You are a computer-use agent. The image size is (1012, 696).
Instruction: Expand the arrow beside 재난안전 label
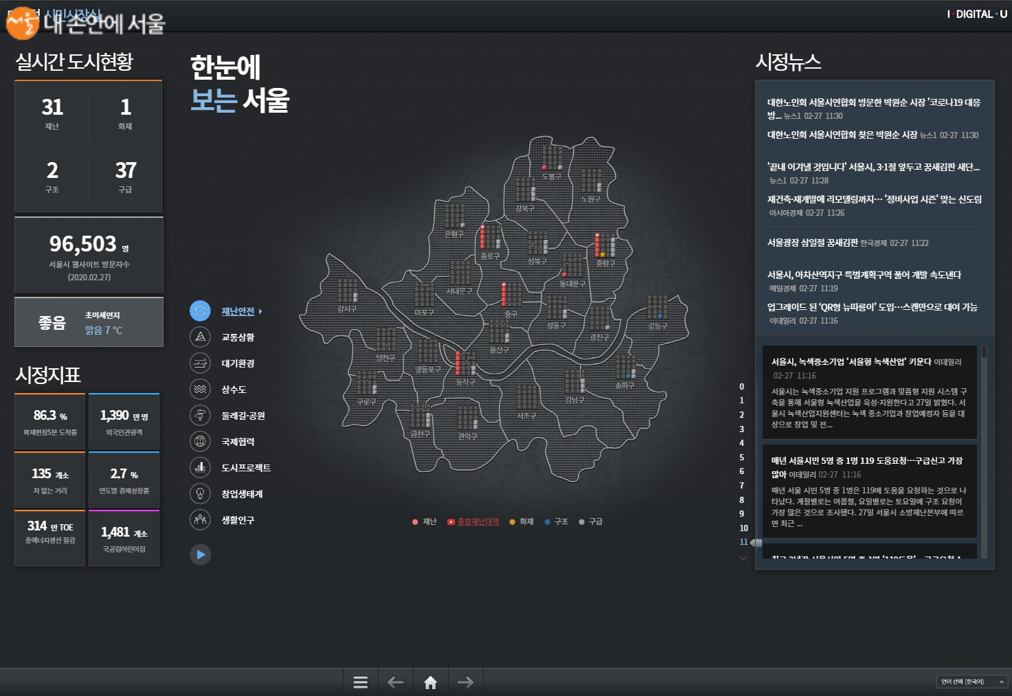[x=260, y=312]
